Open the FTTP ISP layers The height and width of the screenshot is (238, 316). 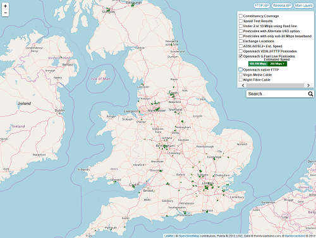[262, 6]
